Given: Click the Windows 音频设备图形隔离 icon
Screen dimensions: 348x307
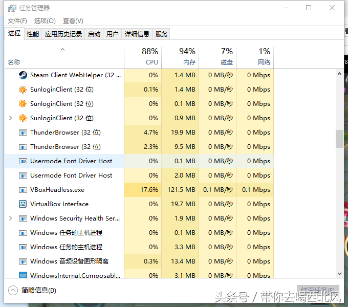Looking at the screenshot, I should point(23,261).
